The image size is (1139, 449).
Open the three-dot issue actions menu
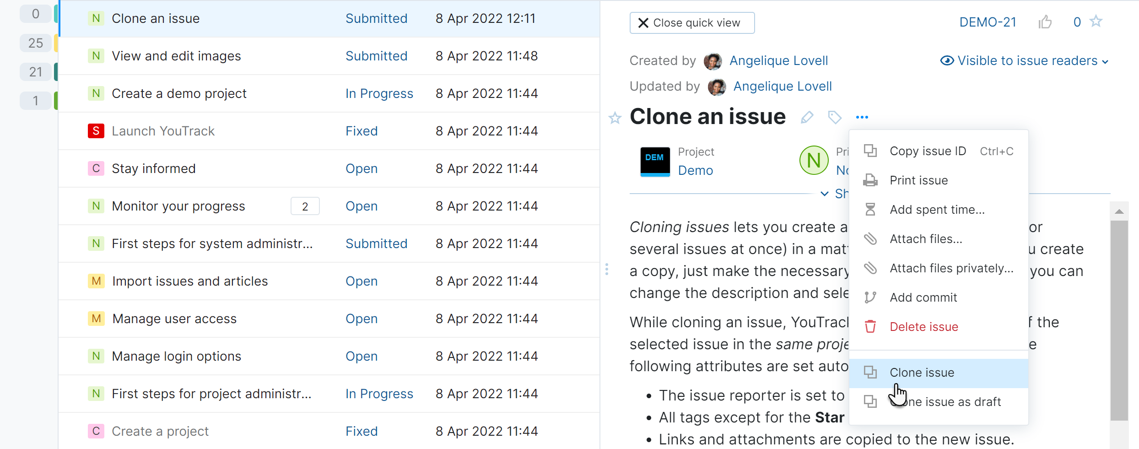(x=862, y=118)
